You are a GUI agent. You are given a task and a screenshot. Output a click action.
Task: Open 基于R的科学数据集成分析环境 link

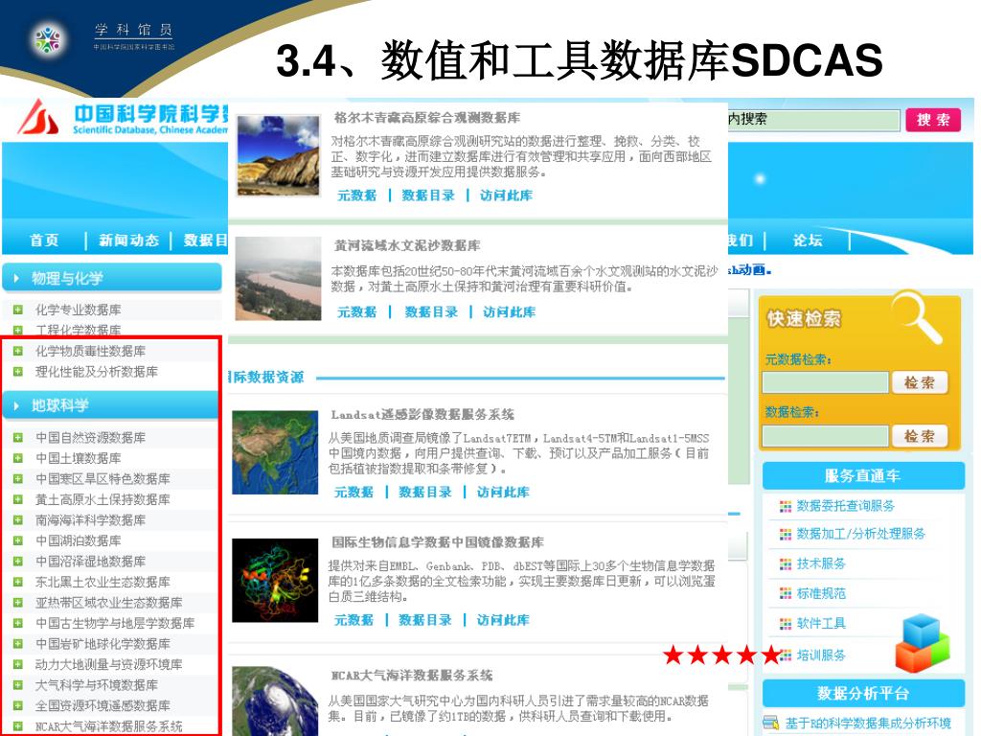pos(868,723)
